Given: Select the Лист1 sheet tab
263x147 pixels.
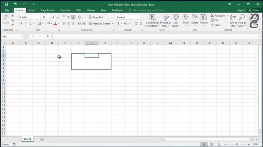Looking at the screenshot, I should click(28, 139).
